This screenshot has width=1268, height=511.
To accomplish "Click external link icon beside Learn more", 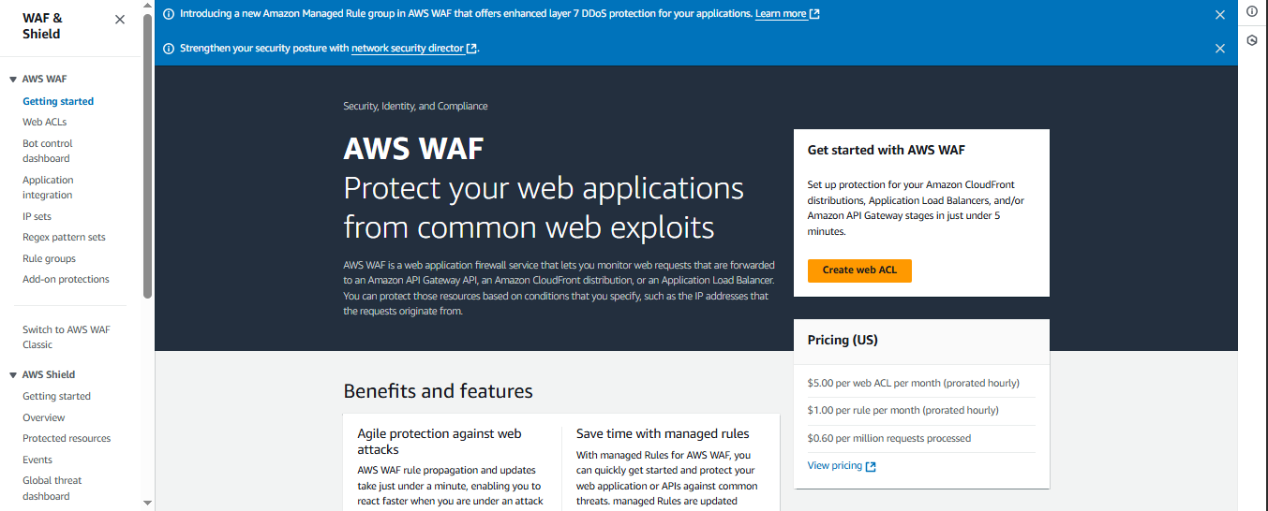I will pos(814,14).
